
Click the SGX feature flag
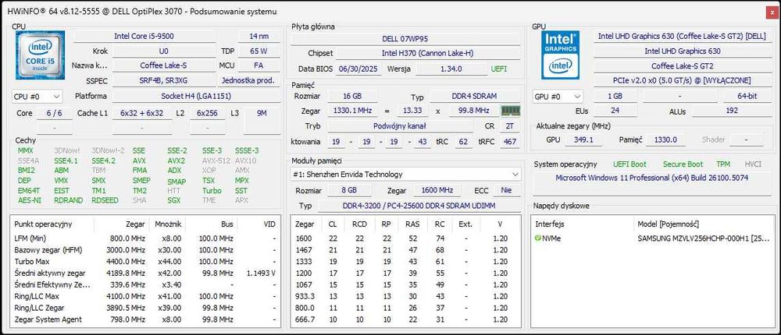[x=174, y=200]
